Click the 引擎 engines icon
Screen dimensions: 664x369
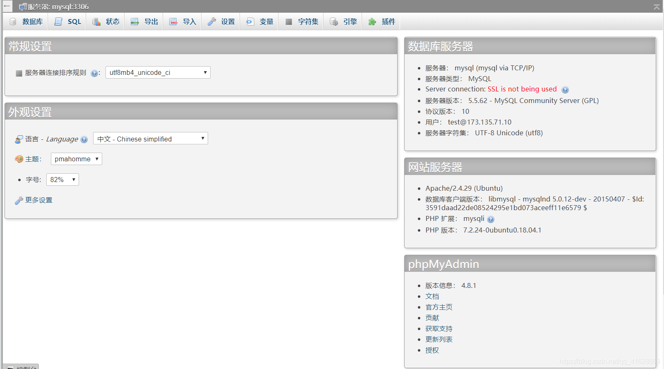334,22
